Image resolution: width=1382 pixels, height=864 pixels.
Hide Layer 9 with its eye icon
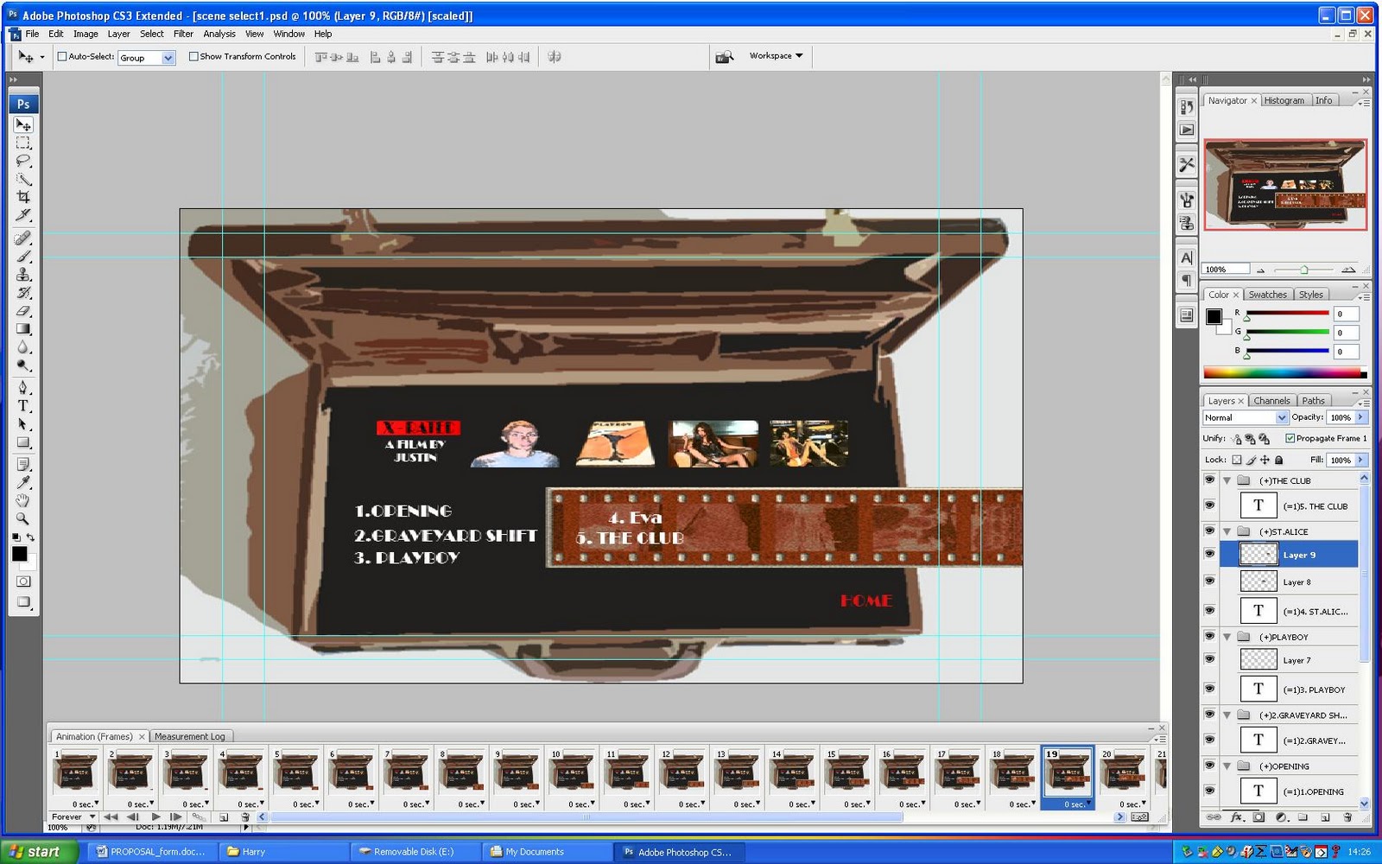(1209, 554)
